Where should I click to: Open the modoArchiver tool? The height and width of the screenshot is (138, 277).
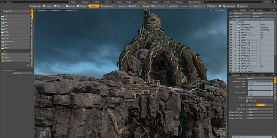[229, 6]
